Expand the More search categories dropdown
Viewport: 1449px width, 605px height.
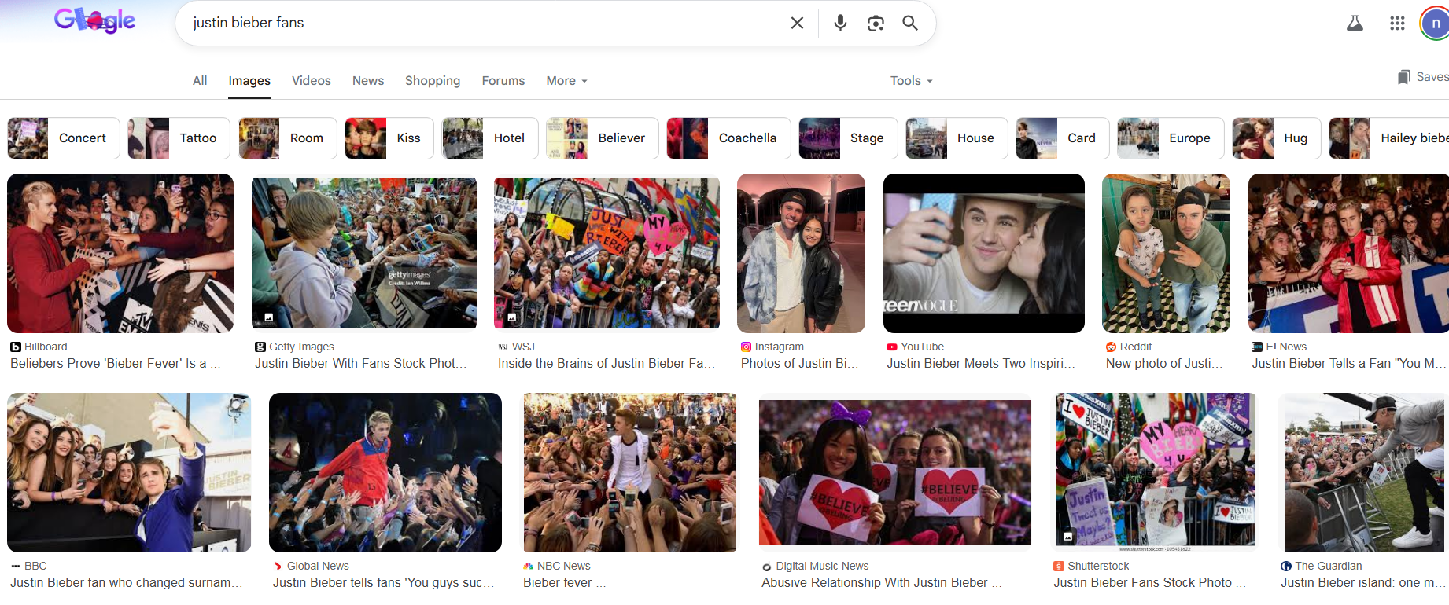click(566, 80)
